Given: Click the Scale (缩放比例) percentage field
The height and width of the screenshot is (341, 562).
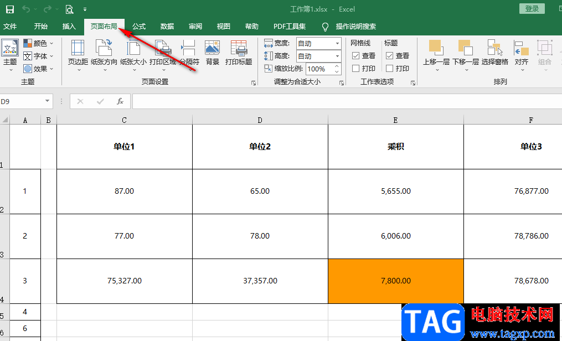Looking at the screenshot, I should 319,69.
